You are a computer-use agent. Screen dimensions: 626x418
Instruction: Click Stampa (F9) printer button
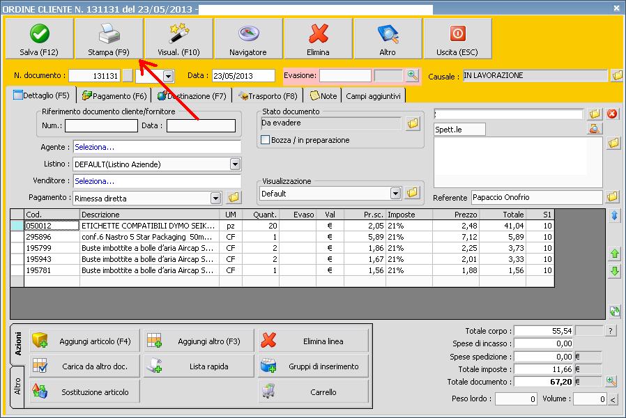click(x=109, y=39)
